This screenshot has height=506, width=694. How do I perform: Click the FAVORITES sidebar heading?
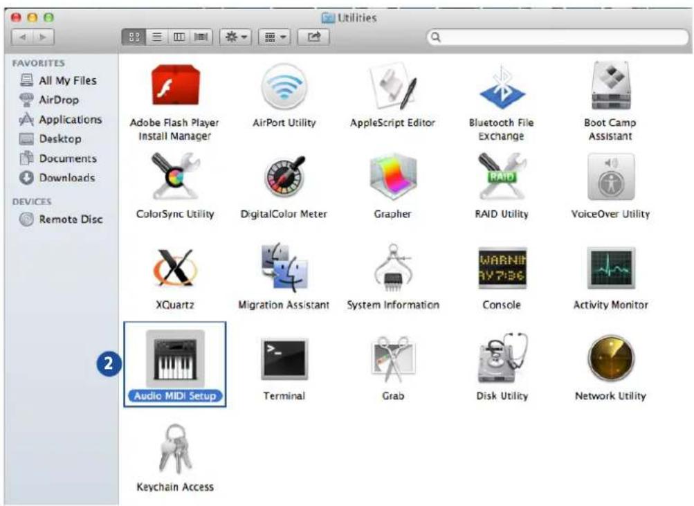pos(39,63)
